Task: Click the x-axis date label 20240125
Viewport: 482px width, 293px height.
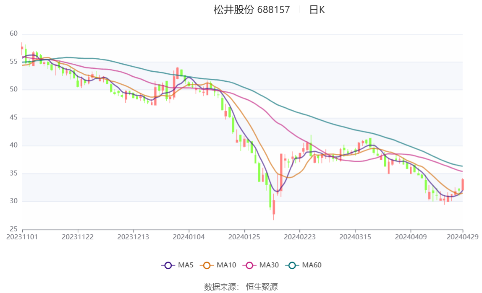Action: [244, 237]
